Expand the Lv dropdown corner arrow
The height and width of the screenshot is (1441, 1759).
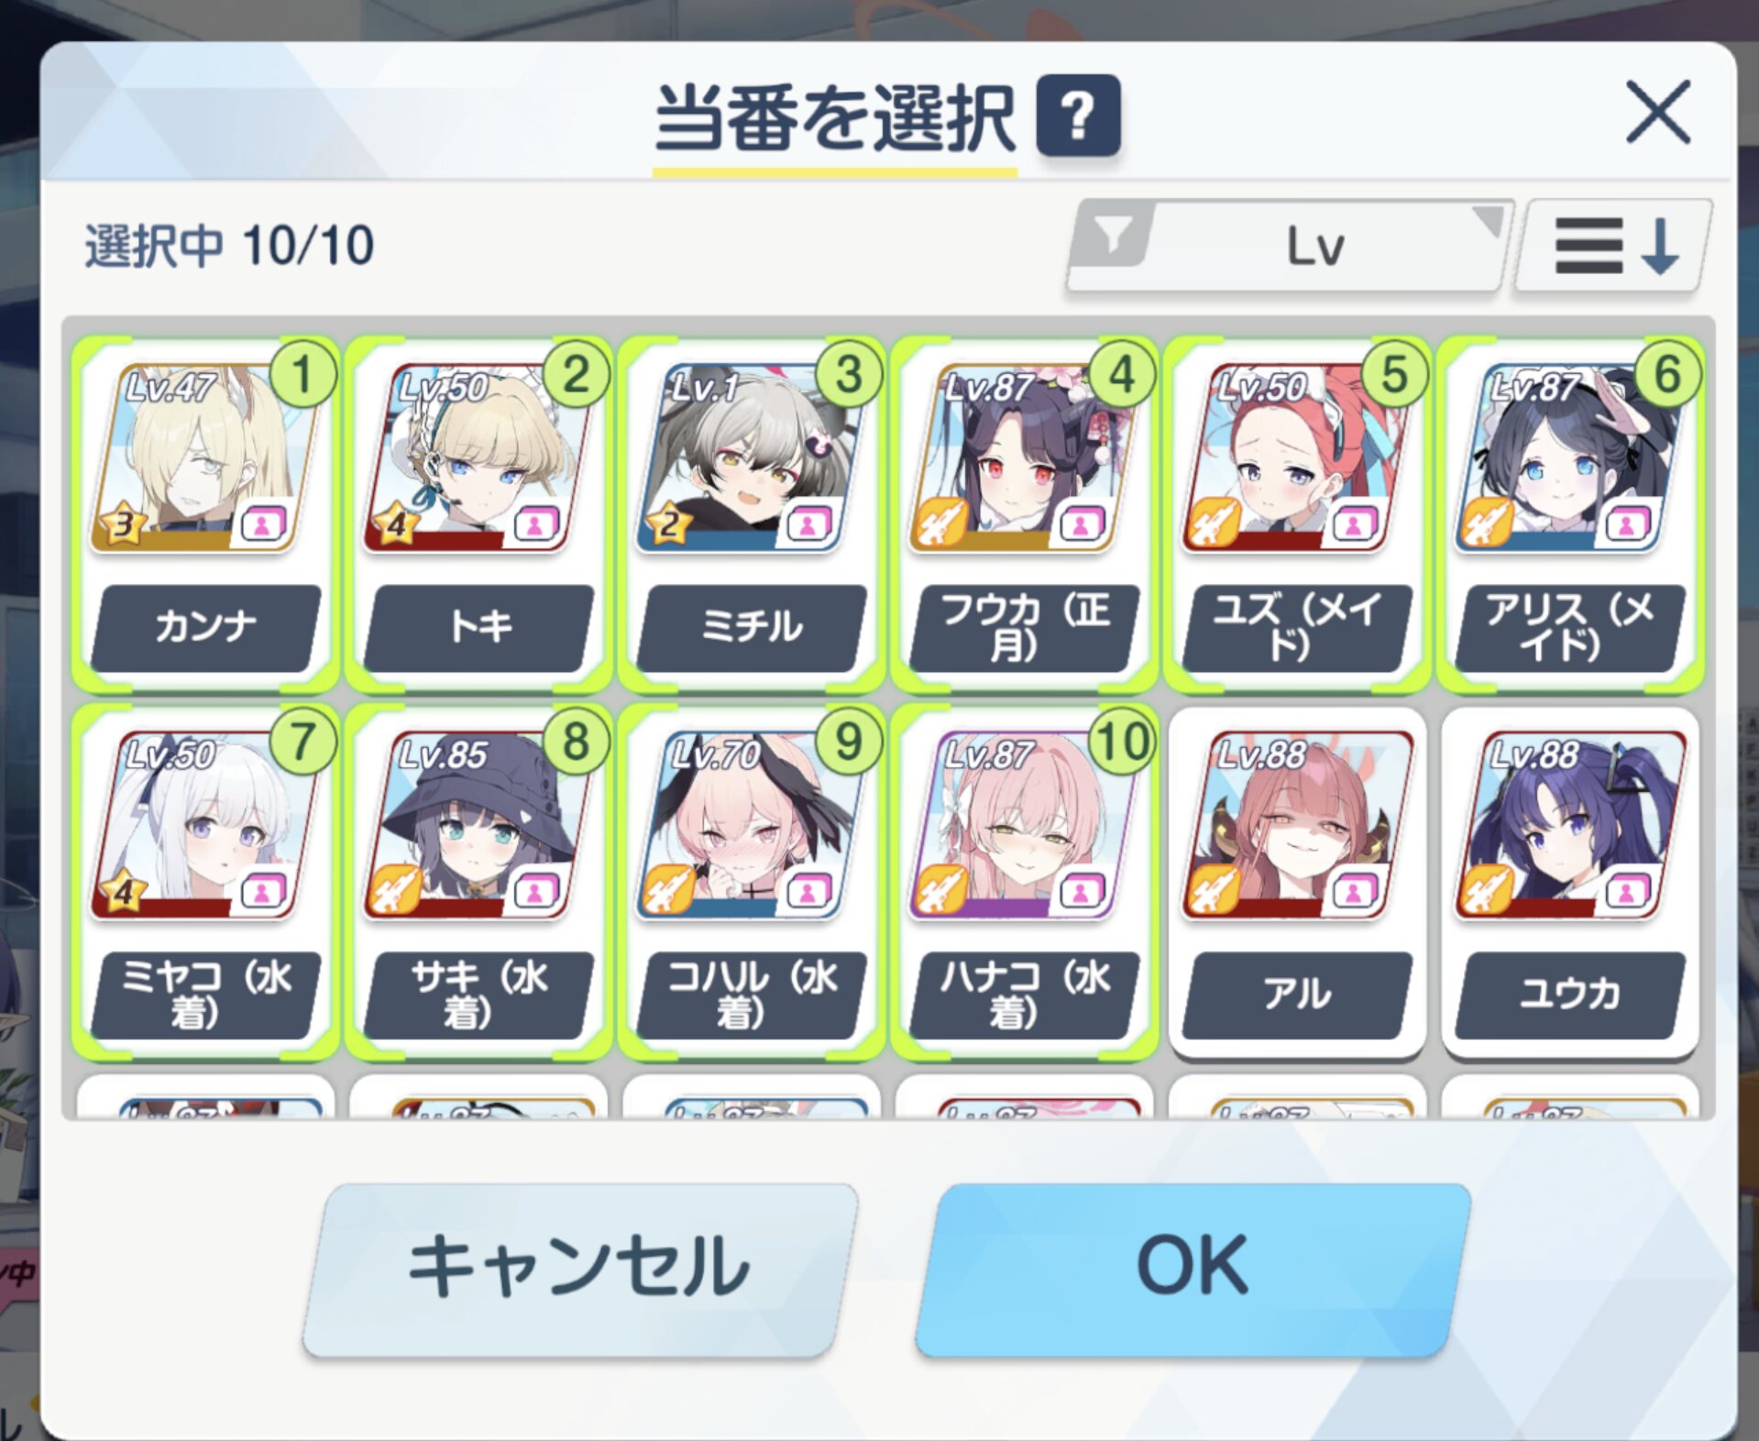[1489, 220]
